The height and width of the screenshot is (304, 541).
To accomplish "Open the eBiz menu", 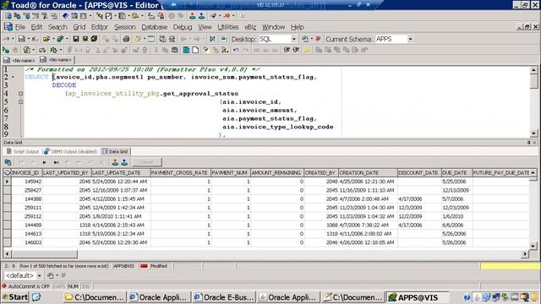I will (x=250, y=27).
